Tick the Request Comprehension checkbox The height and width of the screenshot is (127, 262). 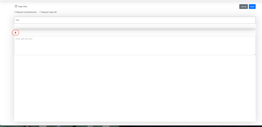pyautogui.click(x=15, y=12)
